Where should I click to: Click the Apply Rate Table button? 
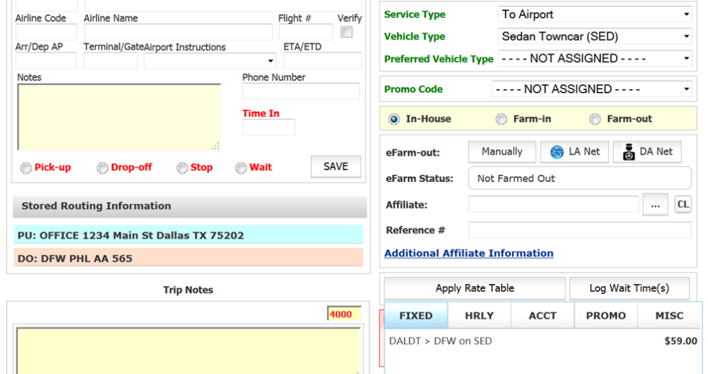click(474, 288)
